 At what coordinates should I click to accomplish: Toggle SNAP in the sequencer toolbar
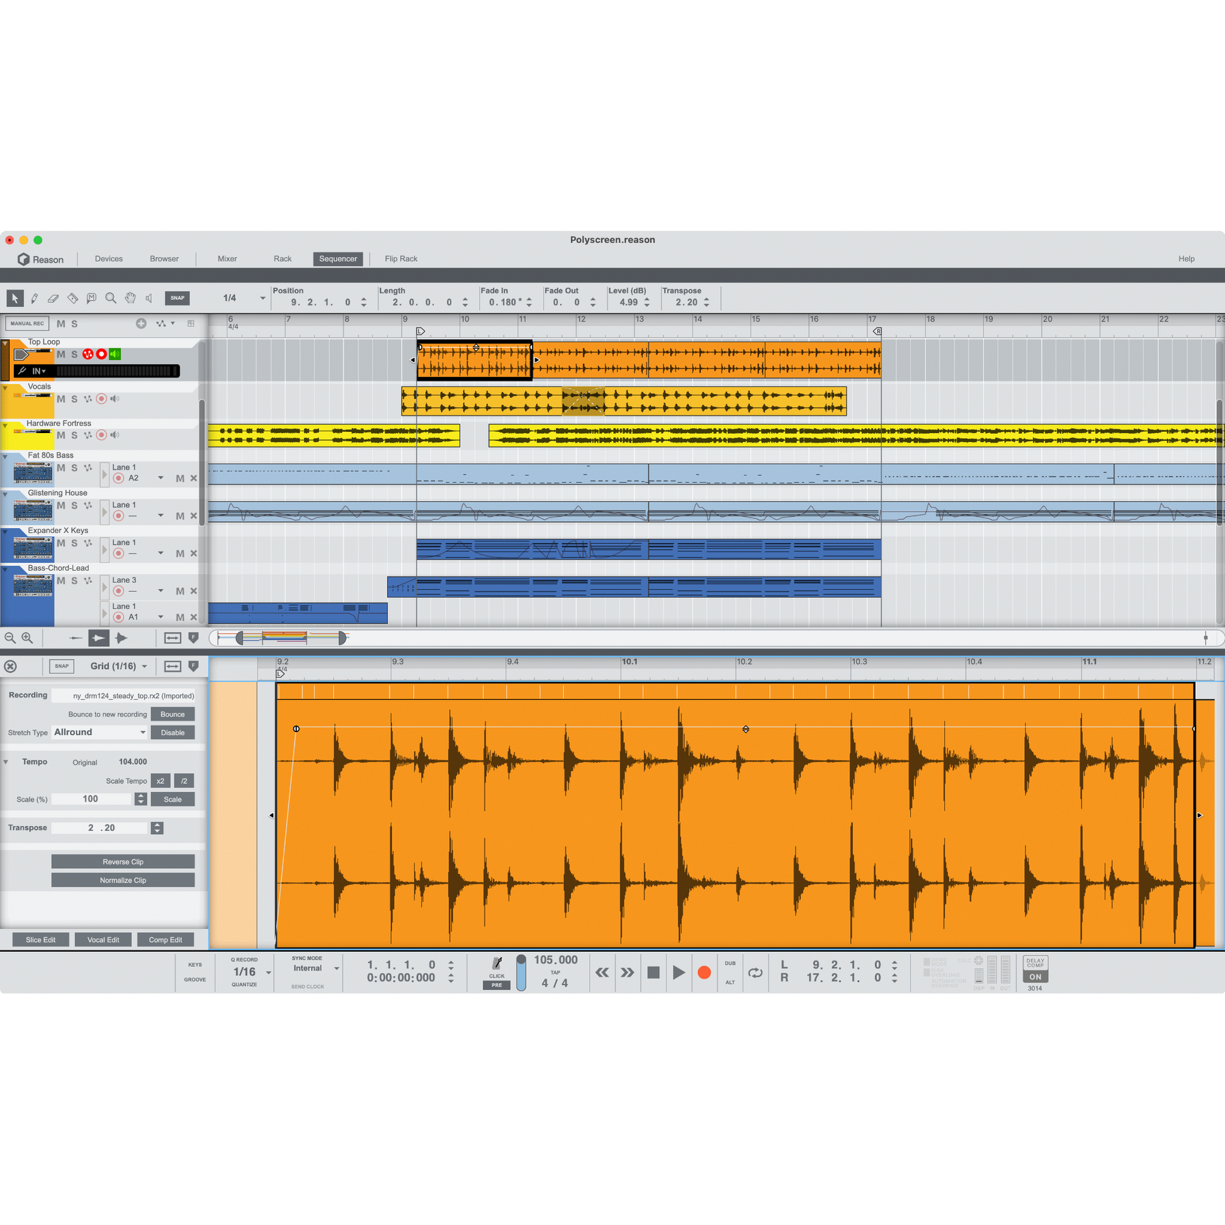177,298
